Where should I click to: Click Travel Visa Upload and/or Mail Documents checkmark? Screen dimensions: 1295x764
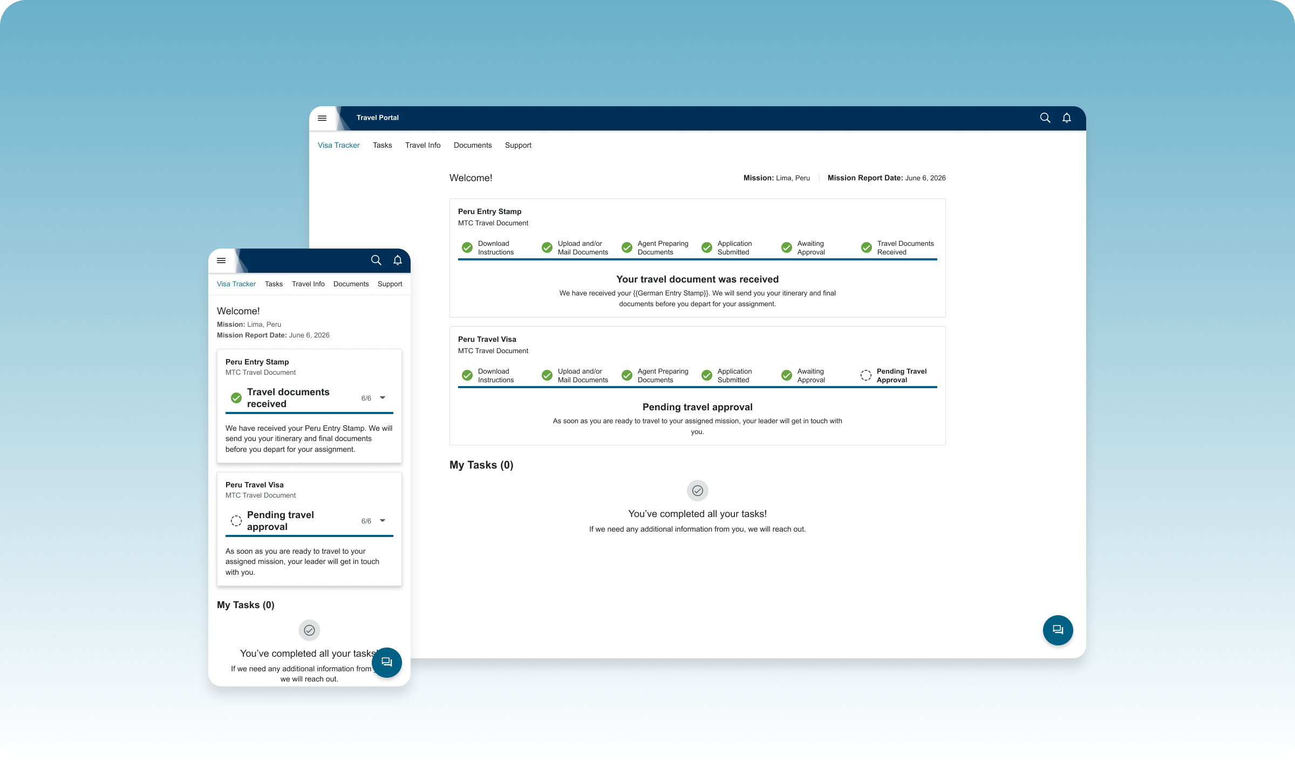click(x=547, y=375)
